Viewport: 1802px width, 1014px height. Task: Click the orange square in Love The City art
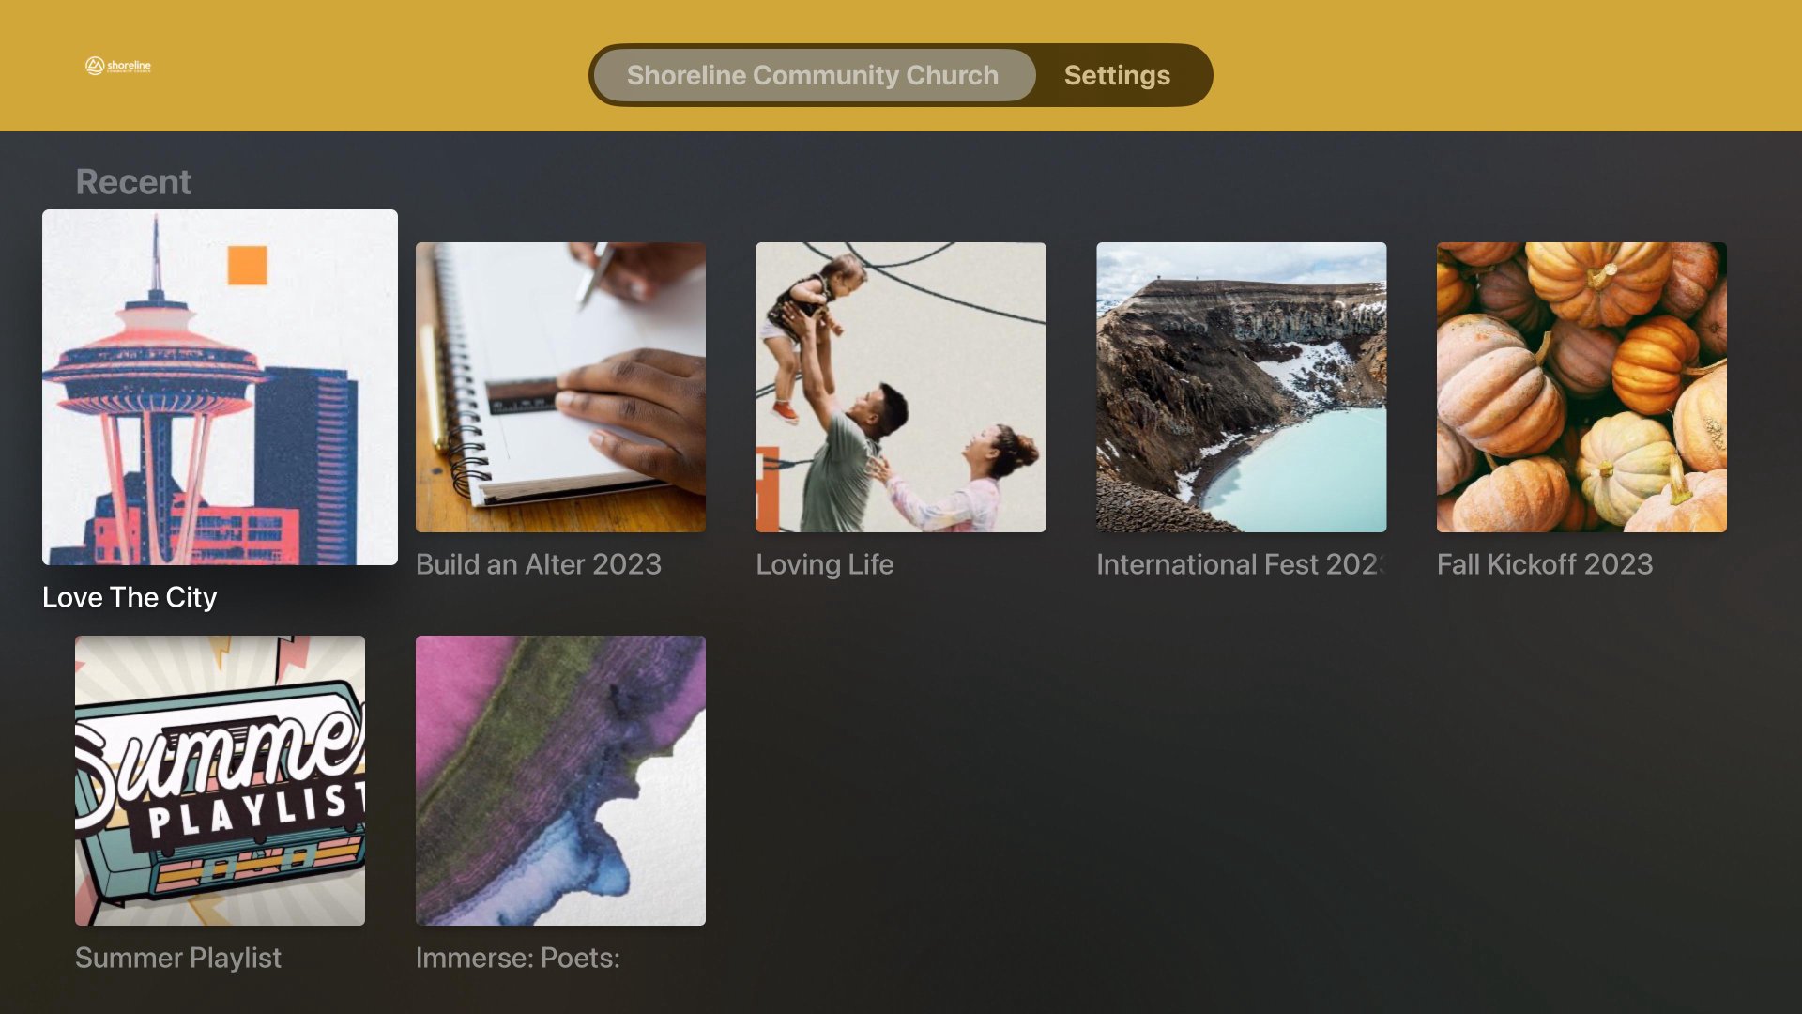click(x=248, y=266)
